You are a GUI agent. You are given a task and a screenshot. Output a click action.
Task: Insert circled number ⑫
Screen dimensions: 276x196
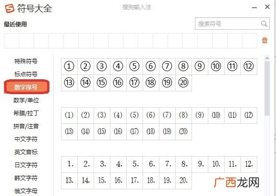(x=249, y=66)
